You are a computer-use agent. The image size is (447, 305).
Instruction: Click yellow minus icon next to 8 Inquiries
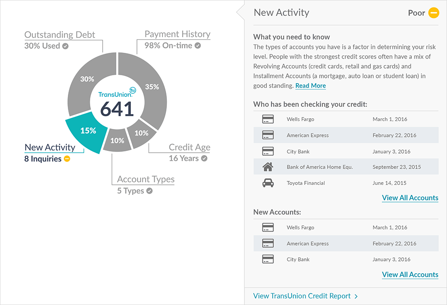[67, 158]
